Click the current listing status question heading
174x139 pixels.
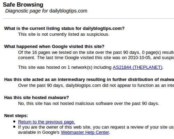pyautogui.click(x=64, y=28)
